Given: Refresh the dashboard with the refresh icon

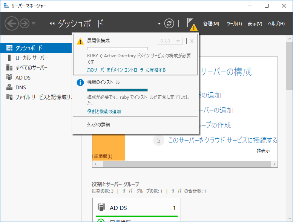Looking at the screenshot, I should point(169,23).
